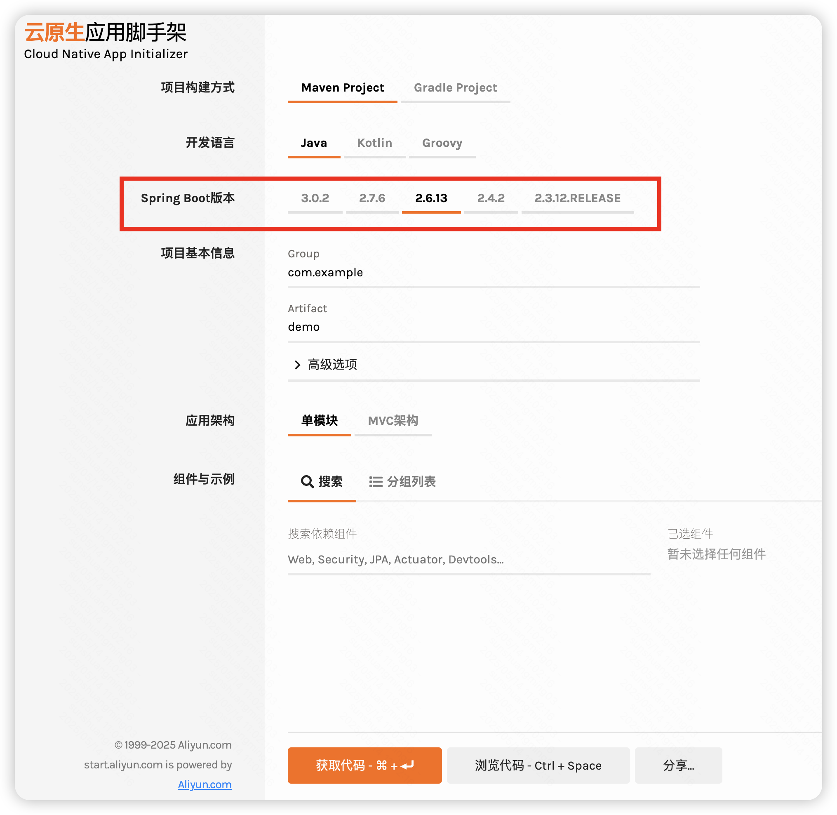Select Kotlin as development language
Viewport: 837px width, 815px height.
point(374,143)
